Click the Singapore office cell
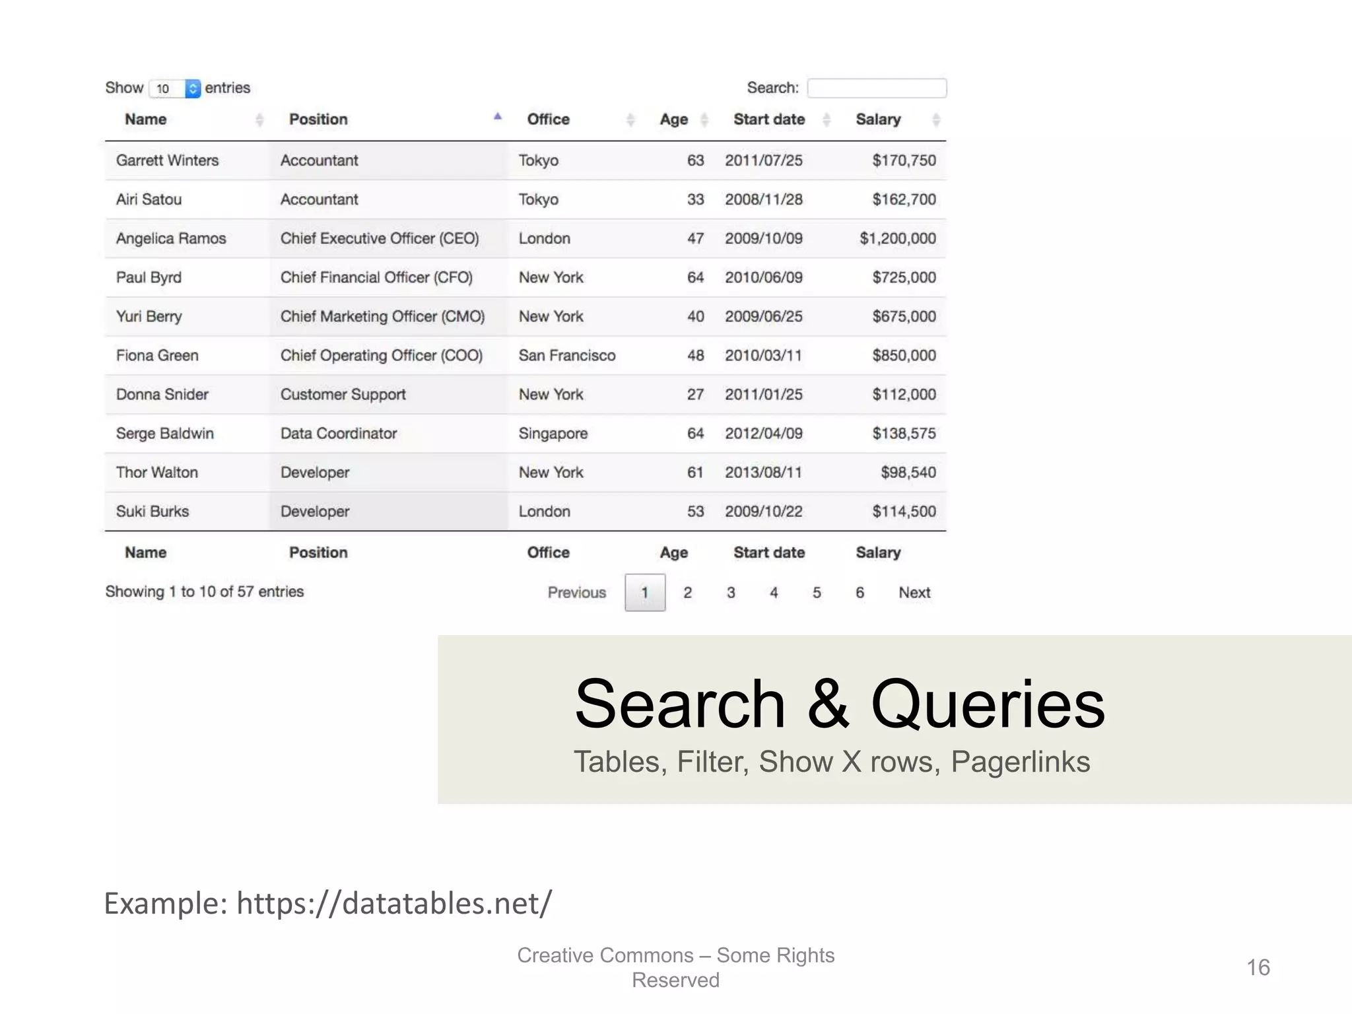The width and height of the screenshot is (1352, 1014). (x=553, y=434)
